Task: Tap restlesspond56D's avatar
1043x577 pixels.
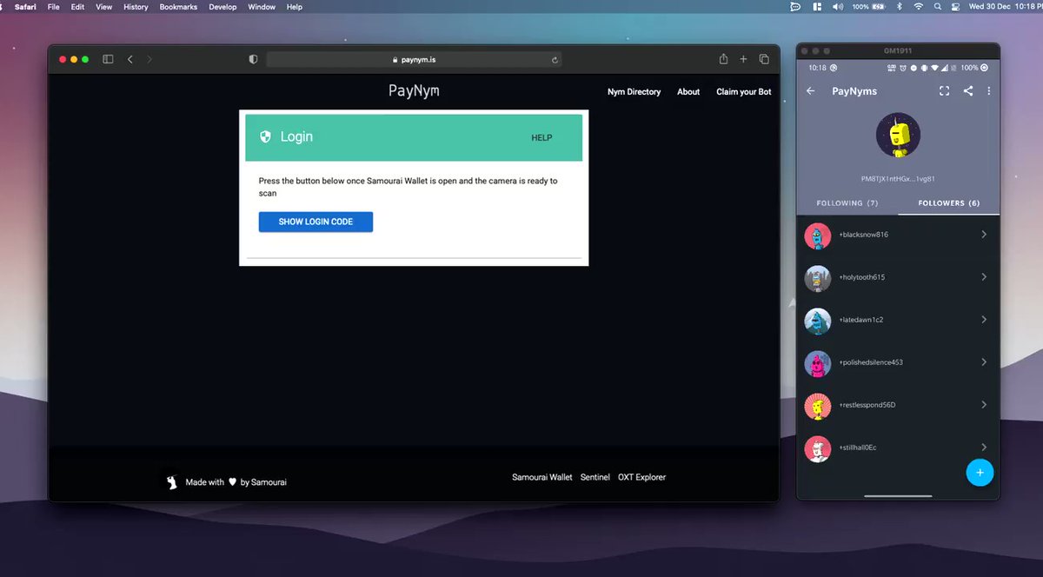Action: 818,406
